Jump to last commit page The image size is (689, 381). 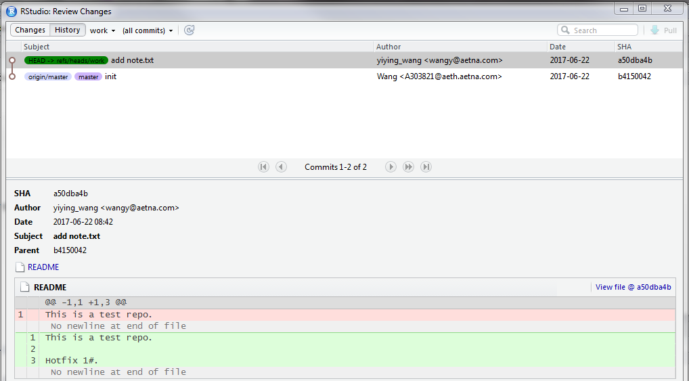pyautogui.click(x=426, y=167)
